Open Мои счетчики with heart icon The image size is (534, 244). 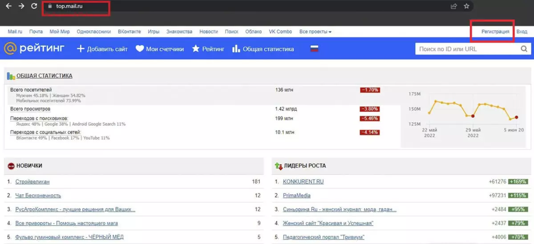coord(159,49)
